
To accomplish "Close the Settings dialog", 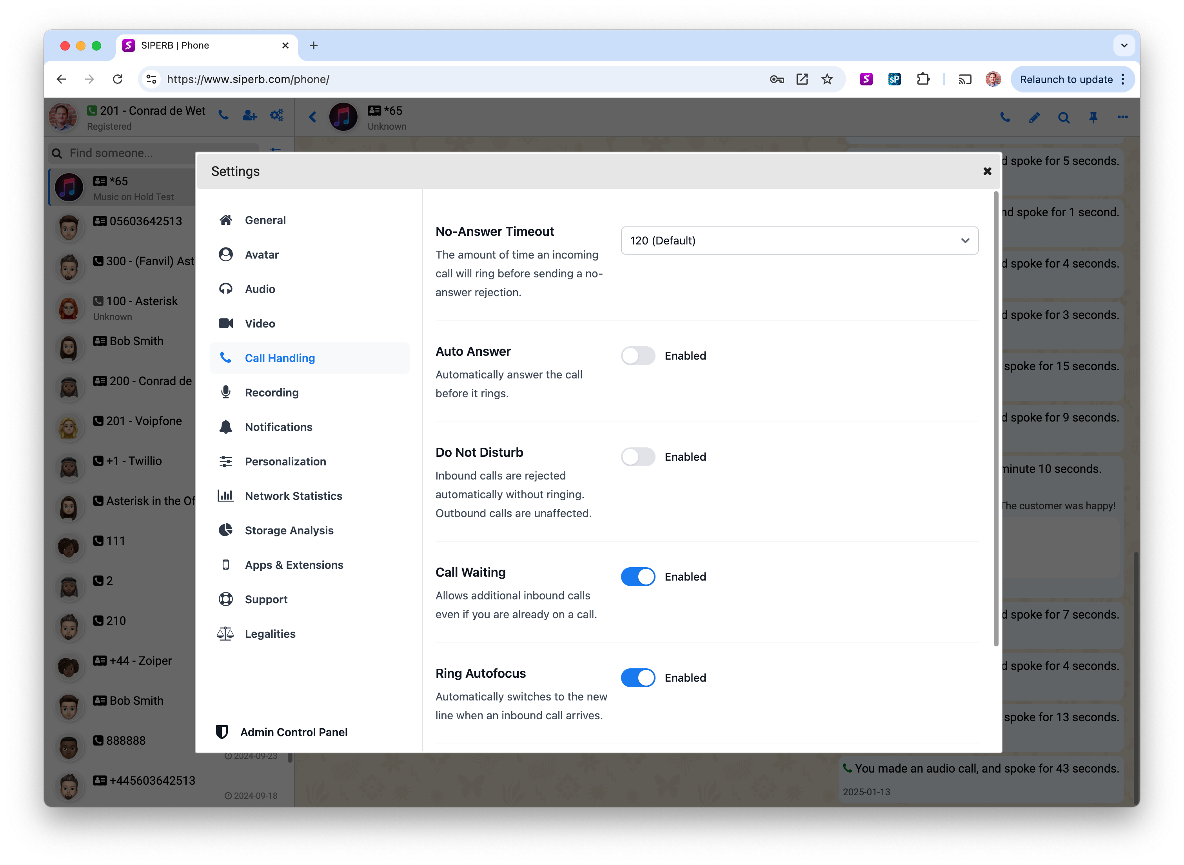I will click(x=988, y=171).
